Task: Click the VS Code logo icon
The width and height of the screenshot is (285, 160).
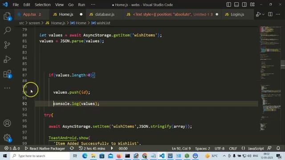Action: point(5,4)
